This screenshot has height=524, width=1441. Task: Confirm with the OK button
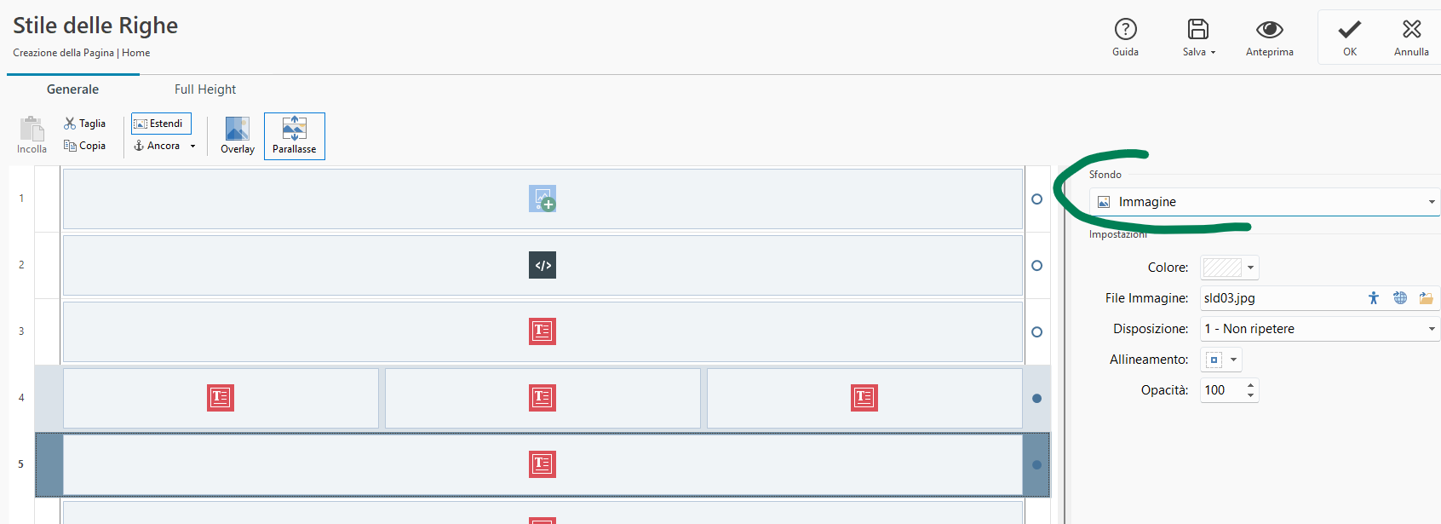coord(1350,37)
